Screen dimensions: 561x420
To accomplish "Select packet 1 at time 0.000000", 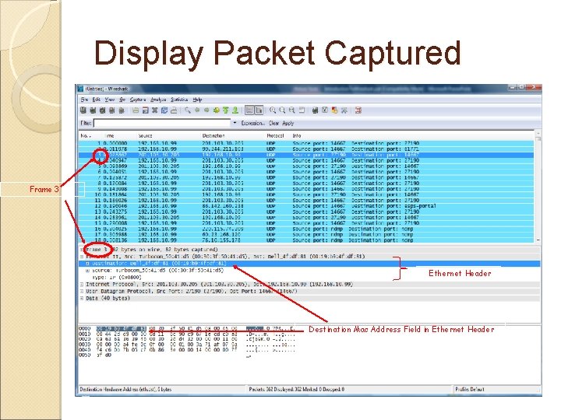I will pyautogui.click(x=306, y=143).
